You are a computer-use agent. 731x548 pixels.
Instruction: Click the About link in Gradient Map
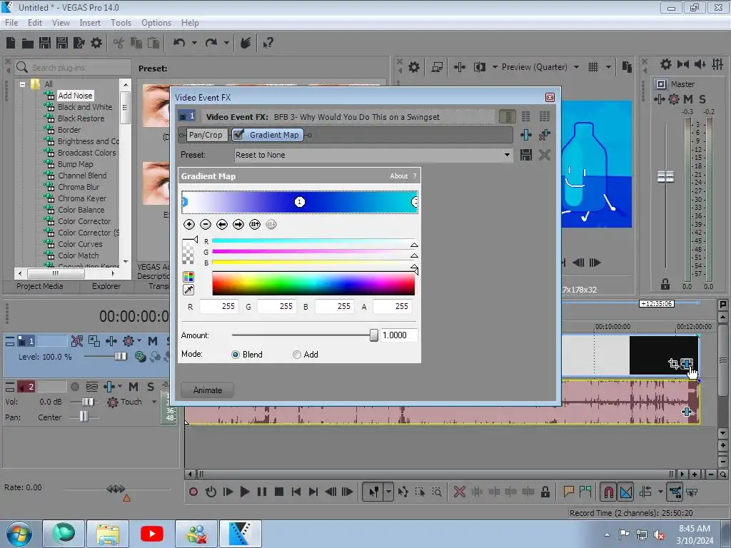pos(398,176)
